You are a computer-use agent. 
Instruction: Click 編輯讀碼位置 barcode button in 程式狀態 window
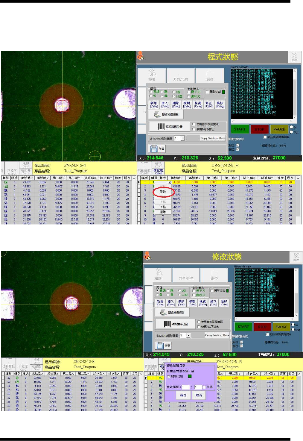(x=170, y=127)
